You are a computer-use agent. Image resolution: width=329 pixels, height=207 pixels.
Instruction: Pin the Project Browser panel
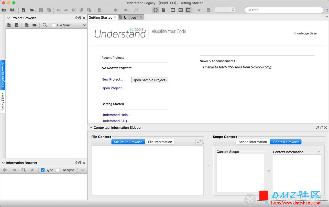point(76,18)
